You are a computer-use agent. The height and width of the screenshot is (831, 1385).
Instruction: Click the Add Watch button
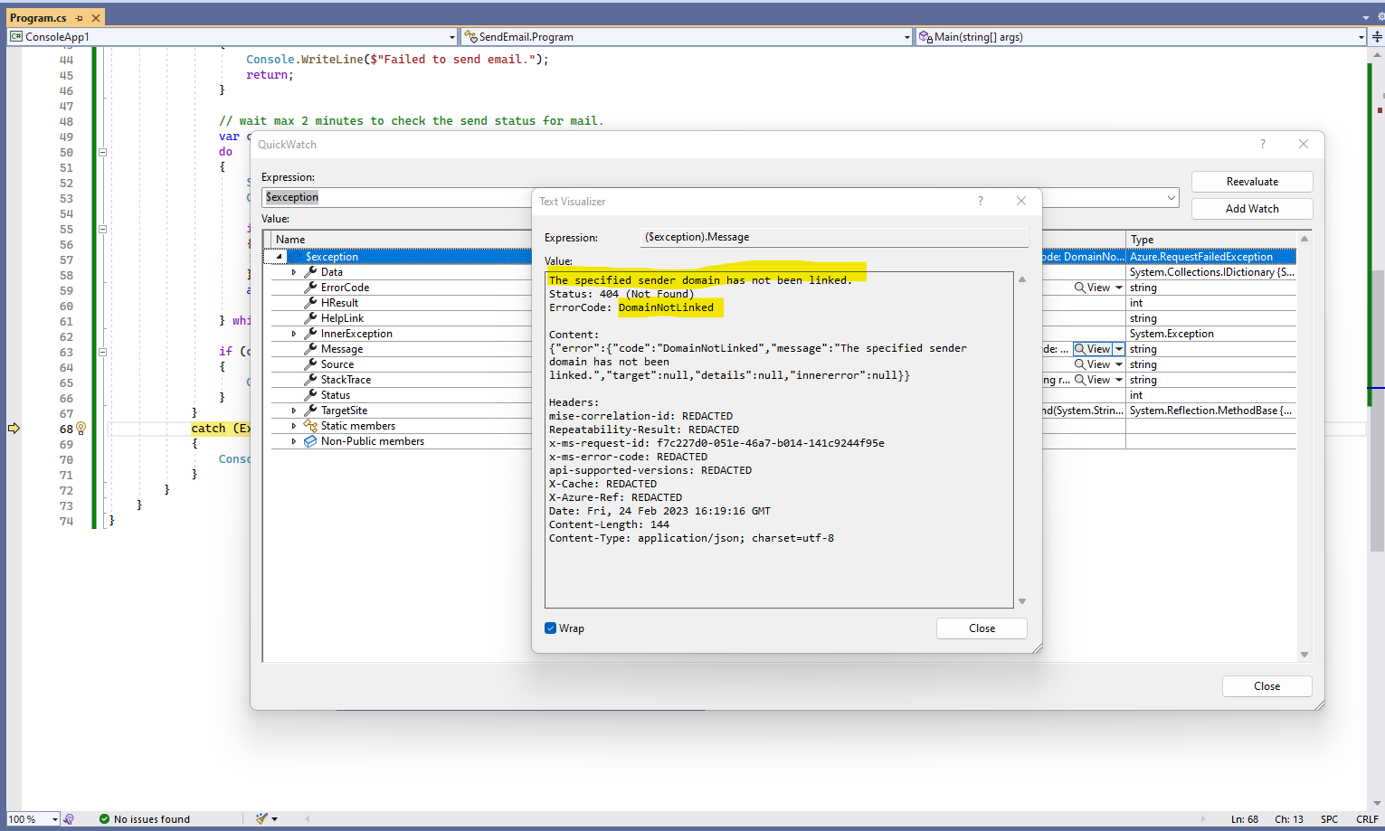pos(1252,209)
